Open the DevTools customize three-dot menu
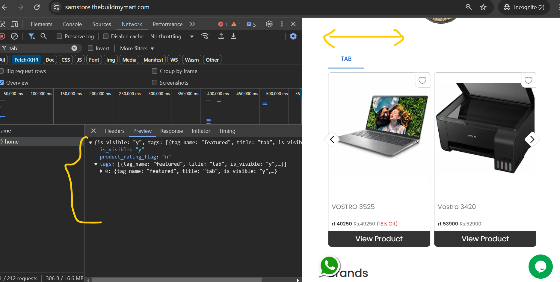The image size is (560, 282). pos(282,24)
